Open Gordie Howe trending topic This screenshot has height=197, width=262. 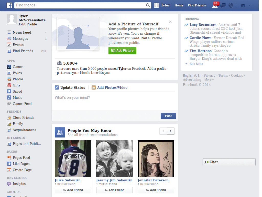pyautogui.click(x=201, y=38)
